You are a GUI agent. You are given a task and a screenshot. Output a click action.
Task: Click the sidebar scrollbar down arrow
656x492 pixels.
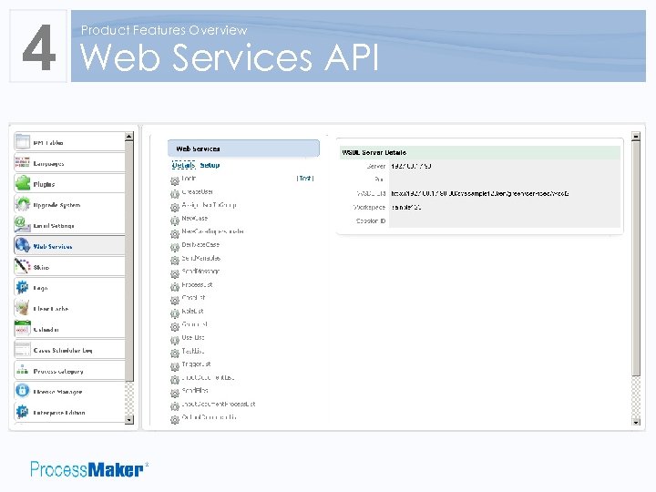[129, 419]
